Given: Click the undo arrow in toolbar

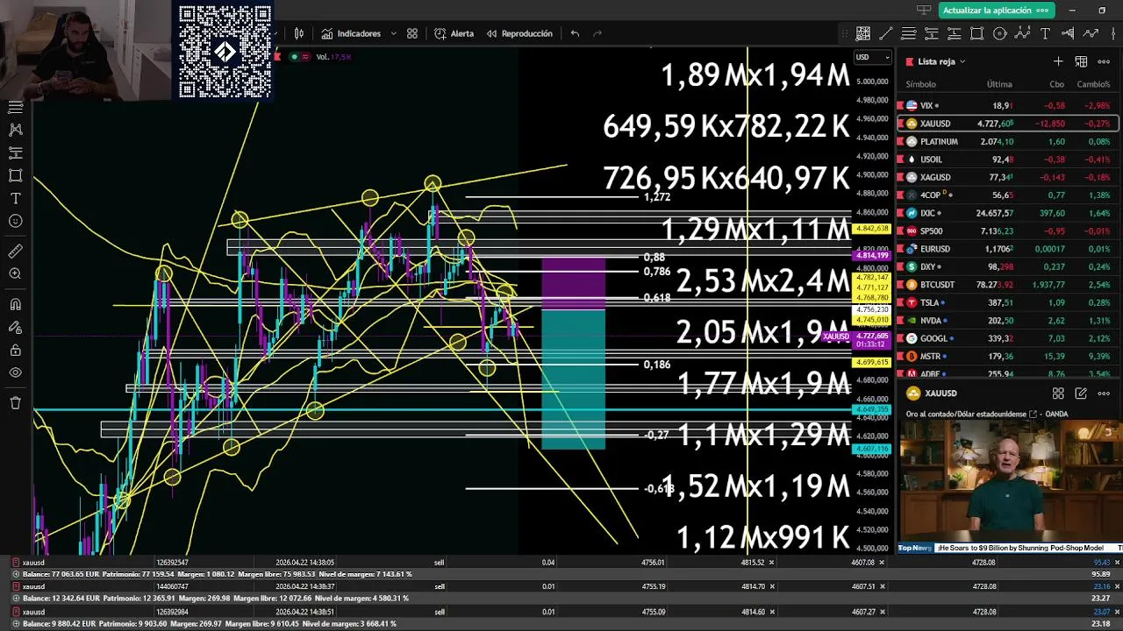Looking at the screenshot, I should (x=575, y=33).
